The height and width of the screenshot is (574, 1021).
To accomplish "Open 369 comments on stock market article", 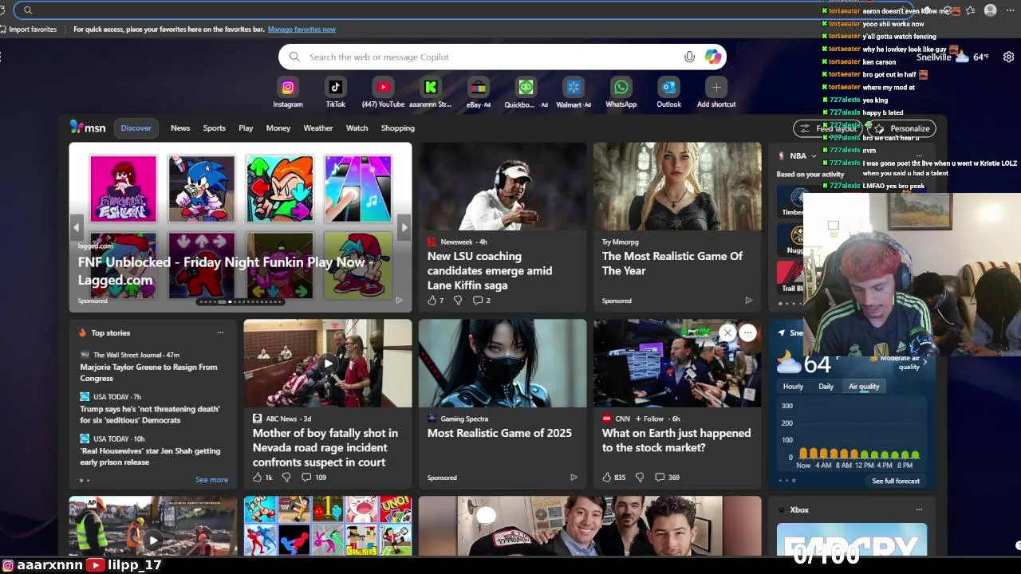I will [x=667, y=478].
